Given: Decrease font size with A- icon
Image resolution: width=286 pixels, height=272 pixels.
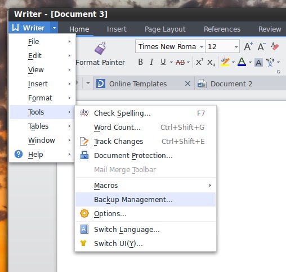Looking at the screenshot, I should [261, 46].
